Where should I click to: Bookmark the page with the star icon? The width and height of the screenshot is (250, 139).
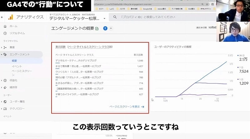click(207, 4)
